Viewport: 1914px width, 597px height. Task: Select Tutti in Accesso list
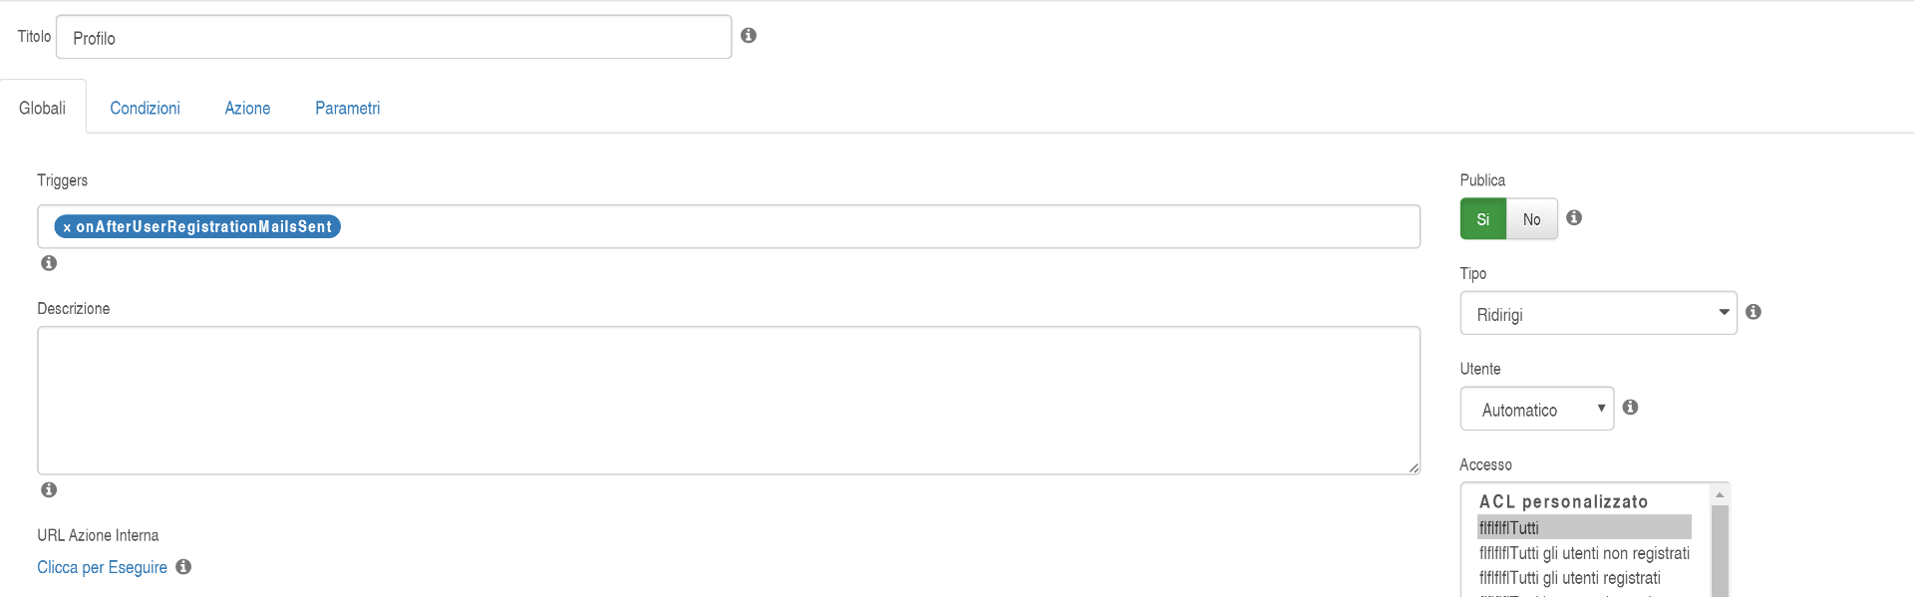[x=1584, y=527]
